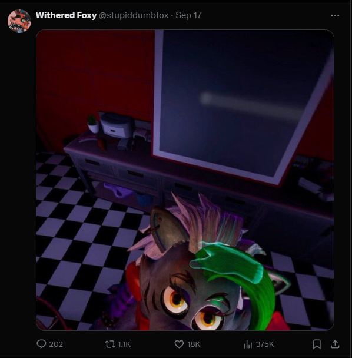Open view analytics bar chart icon
The width and height of the screenshot is (352, 358).
(x=248, y=344)
